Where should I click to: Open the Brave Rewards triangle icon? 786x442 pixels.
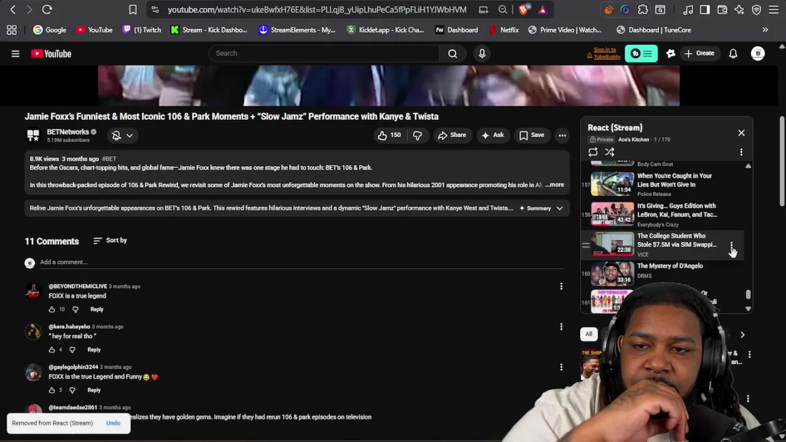[x=542, y=9]
